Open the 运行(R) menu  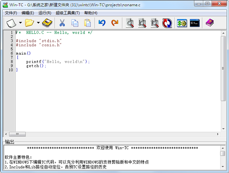(45, 13)
